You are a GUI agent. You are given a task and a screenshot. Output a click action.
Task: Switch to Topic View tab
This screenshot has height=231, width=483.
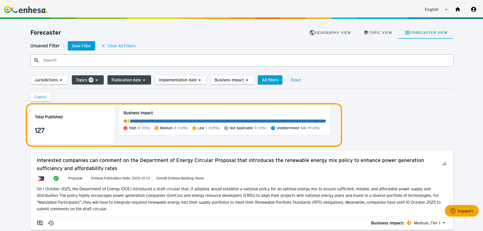(x=378, y=33)
